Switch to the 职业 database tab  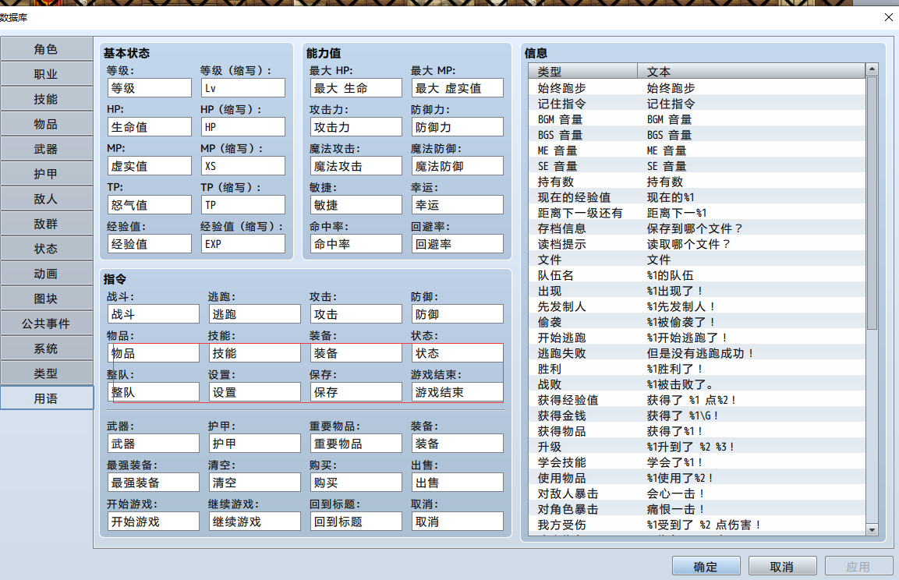[x=47, y=74]
